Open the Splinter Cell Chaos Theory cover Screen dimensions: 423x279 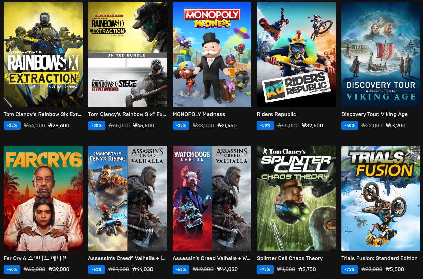click(x=296, y=199)
